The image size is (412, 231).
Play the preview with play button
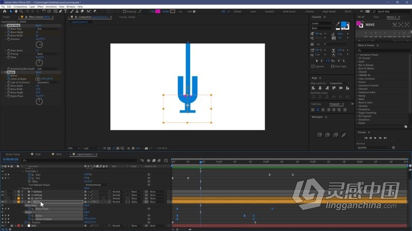tap(375, 138)
